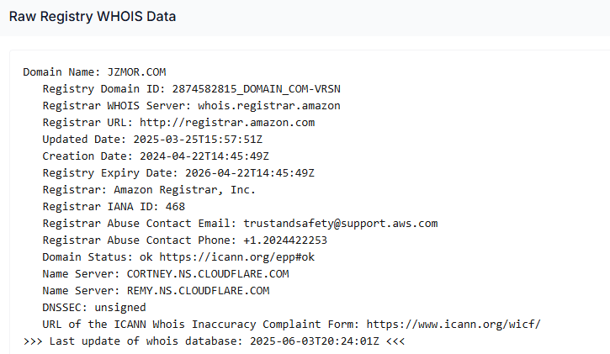Click whois.registrar.amazon server text
This screenshot has height=354, width=610.
(x=269, y=106)
